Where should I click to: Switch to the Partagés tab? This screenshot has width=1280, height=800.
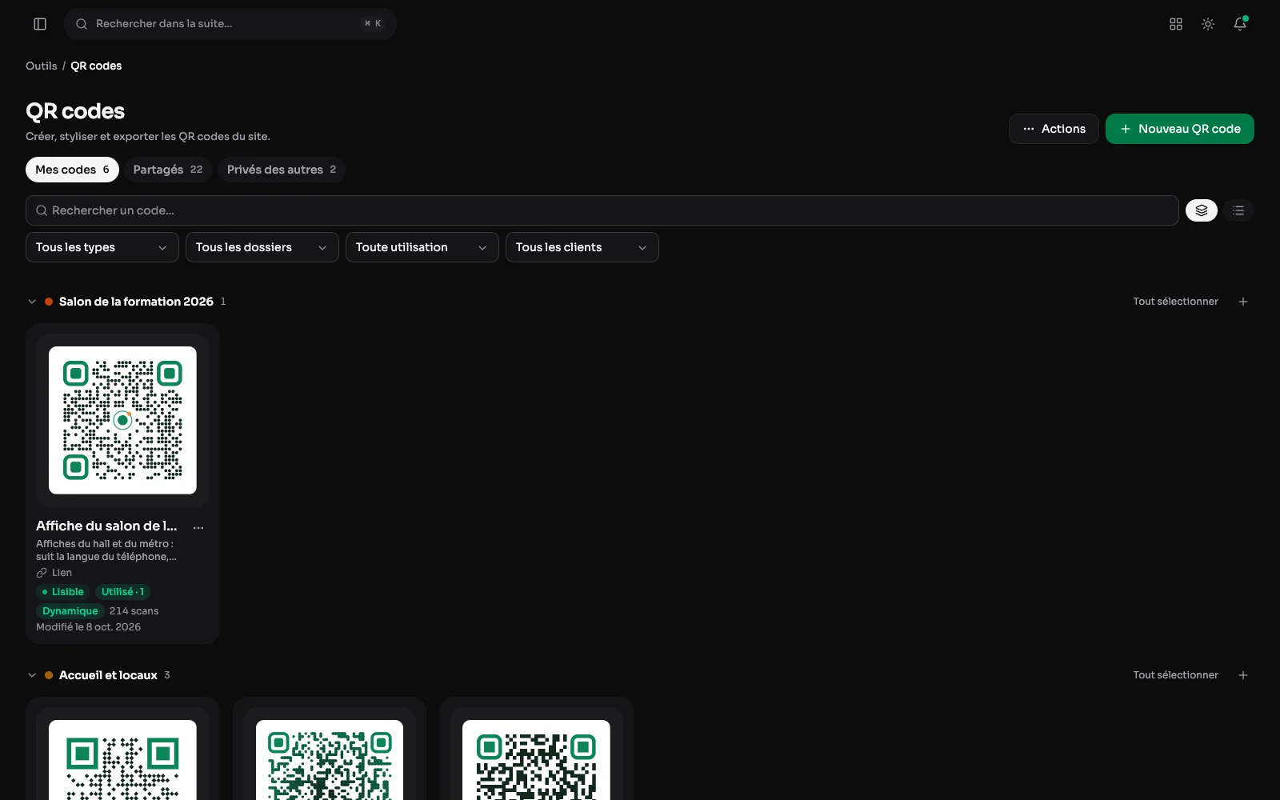[x=168, y=170]
